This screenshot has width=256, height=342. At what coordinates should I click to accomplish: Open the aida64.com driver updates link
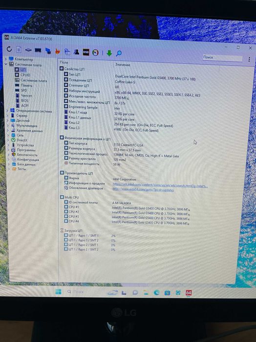click(143, 189)
